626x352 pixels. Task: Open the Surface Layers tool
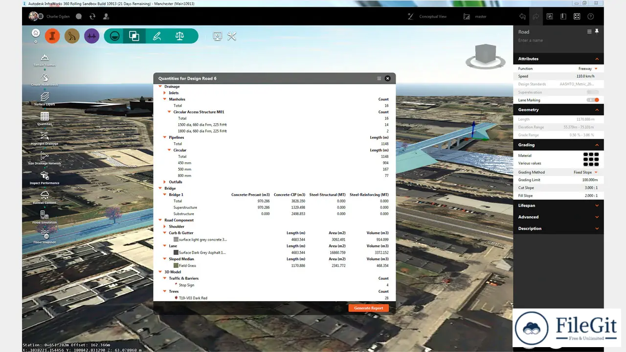45,99
